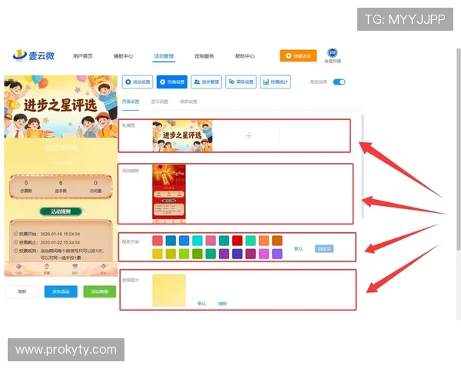Screen dimensions: 461x369
Task: Select the highlighted blue 页面设置 toolbar button
Action: click(172, 81)
